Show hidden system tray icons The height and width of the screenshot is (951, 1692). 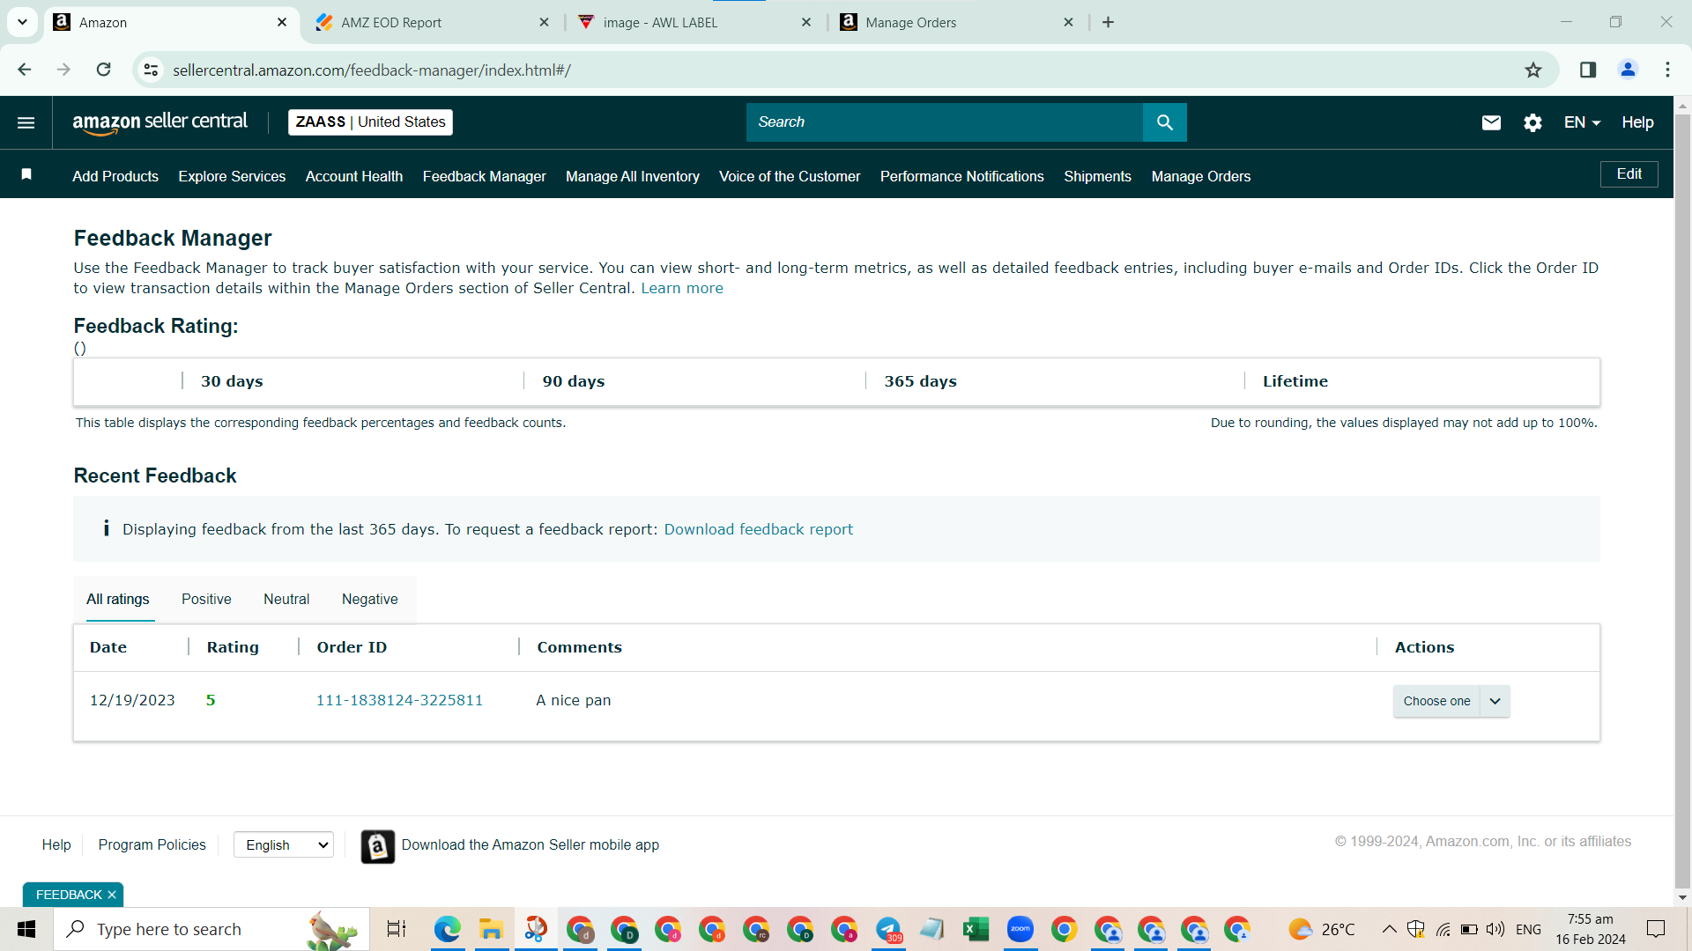pos(1389,929)
